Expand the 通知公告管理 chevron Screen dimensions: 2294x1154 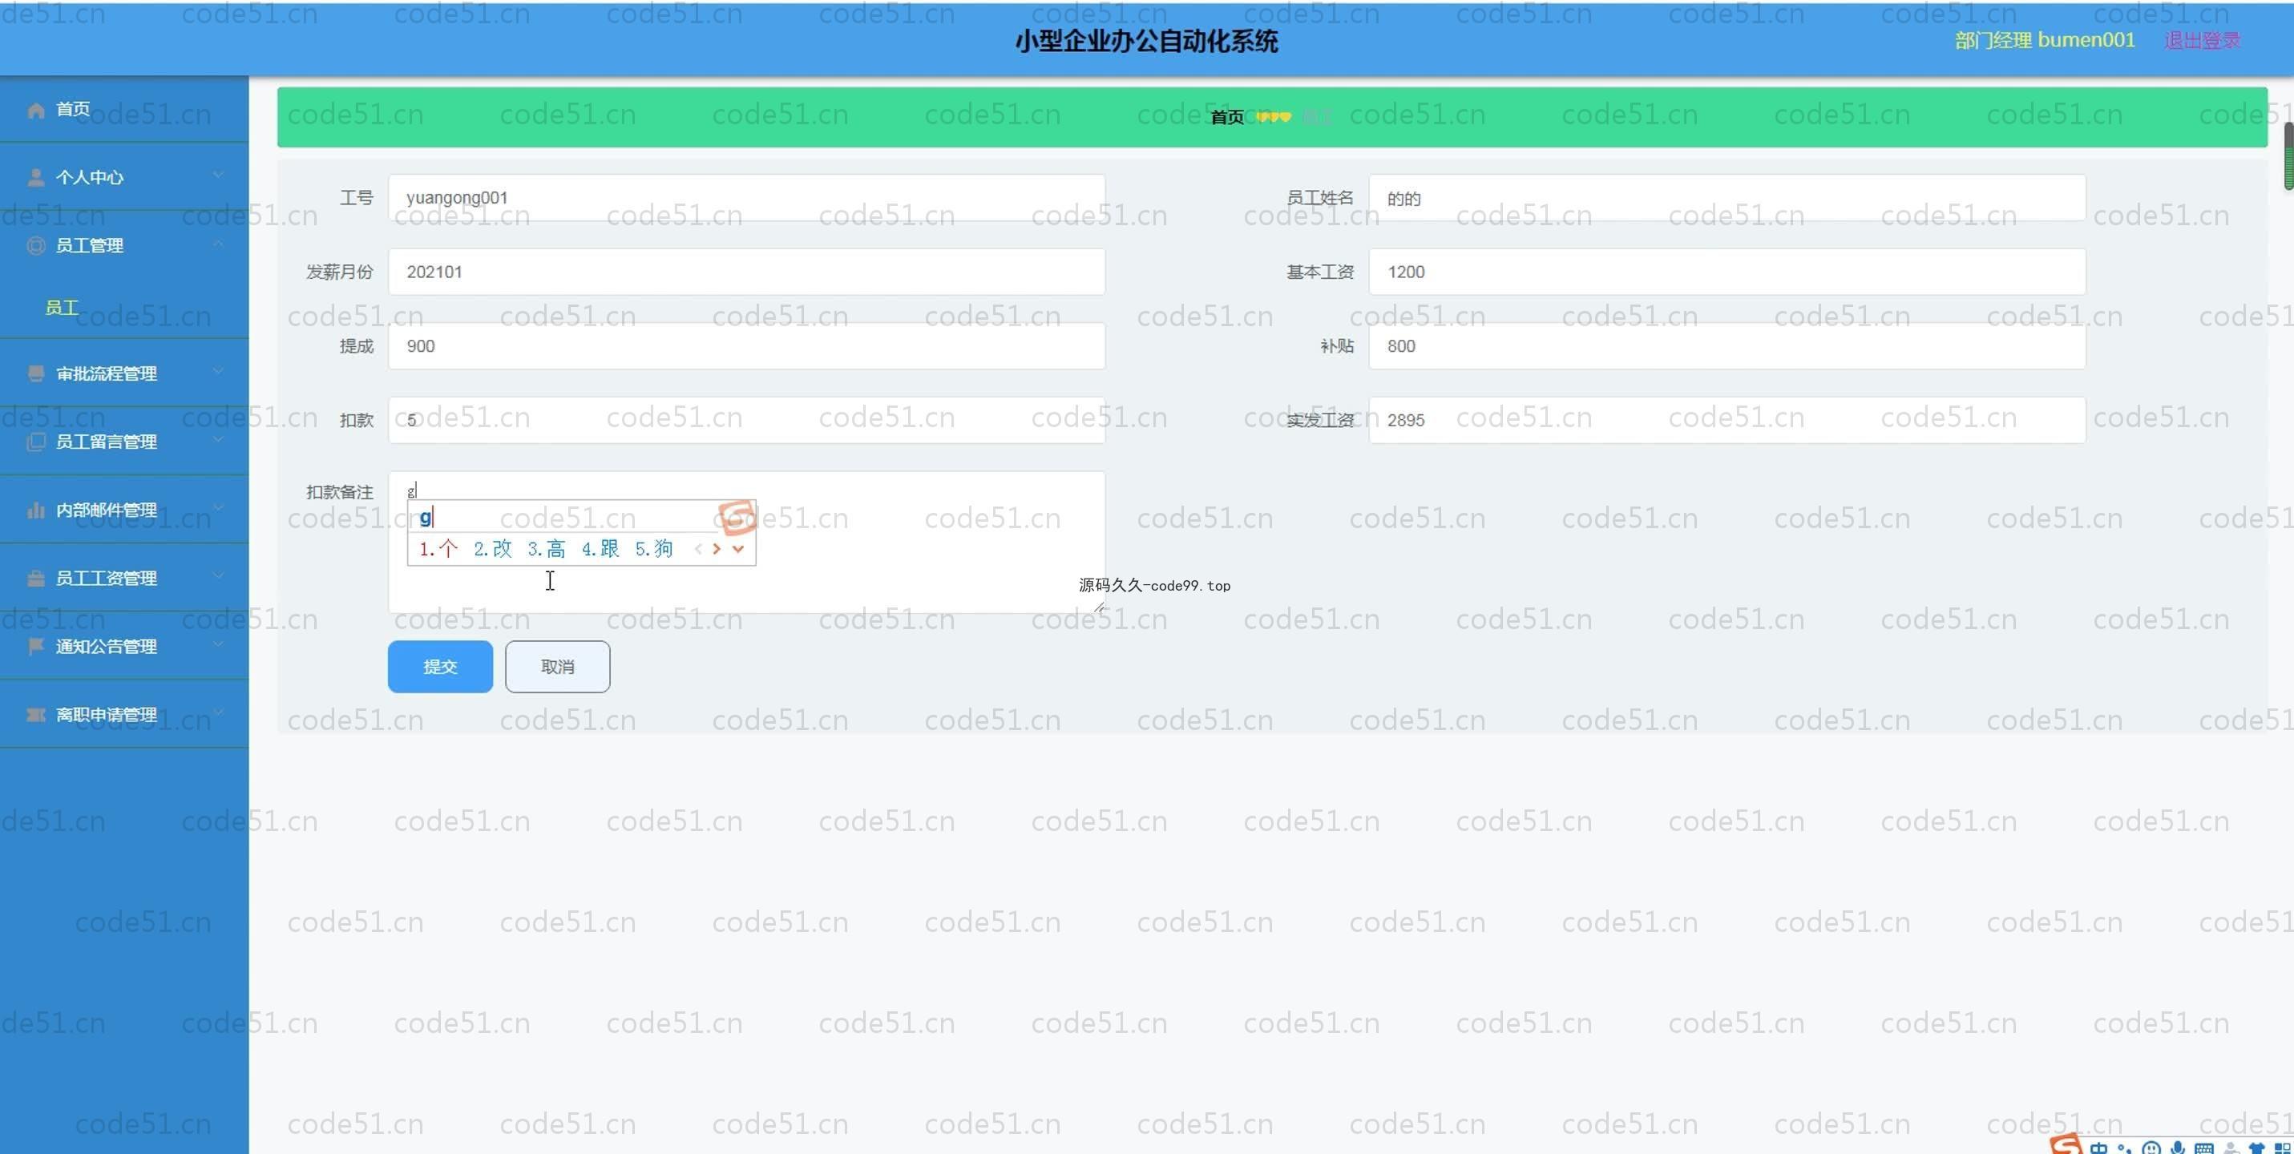pos(218,644)
